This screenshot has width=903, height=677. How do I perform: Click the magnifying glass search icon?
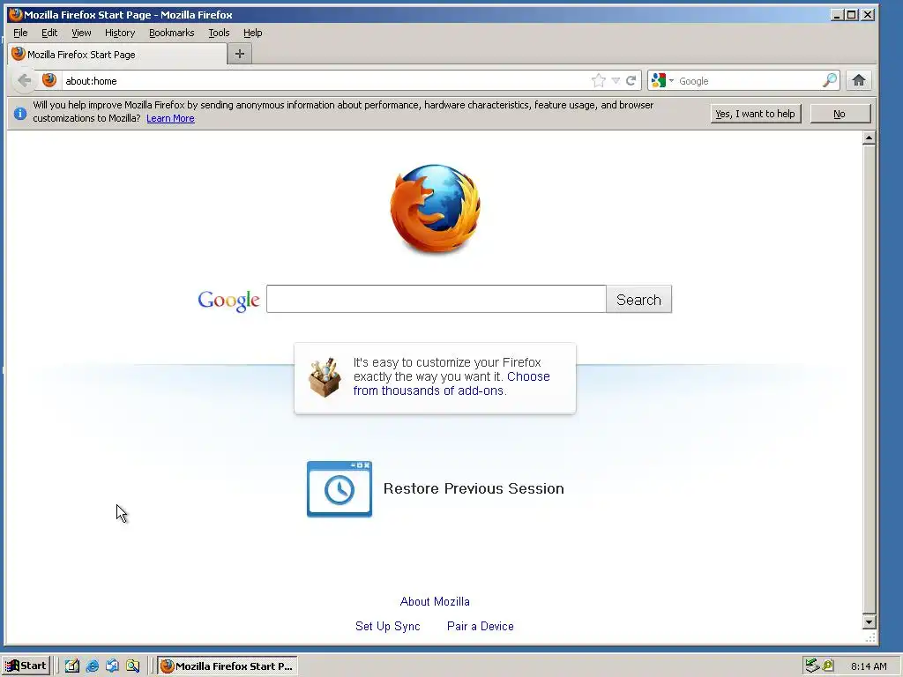[829, 80]
